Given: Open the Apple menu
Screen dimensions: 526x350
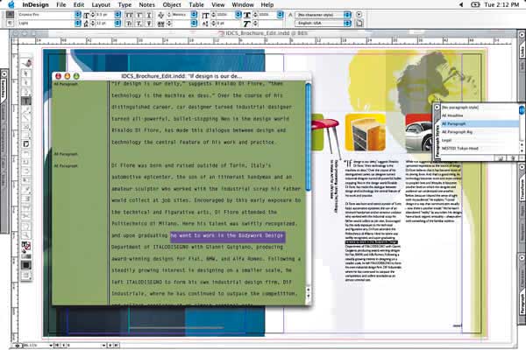Looking at the screenshot, I should pos(11,4).
